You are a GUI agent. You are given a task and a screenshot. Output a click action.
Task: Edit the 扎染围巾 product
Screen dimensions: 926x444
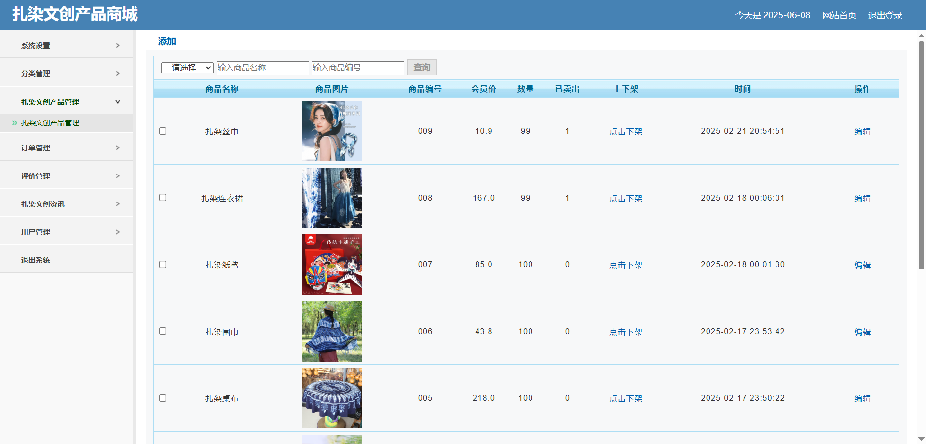pos(862,332)
